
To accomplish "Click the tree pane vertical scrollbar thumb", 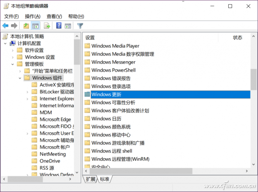I will tap(77, 52).
